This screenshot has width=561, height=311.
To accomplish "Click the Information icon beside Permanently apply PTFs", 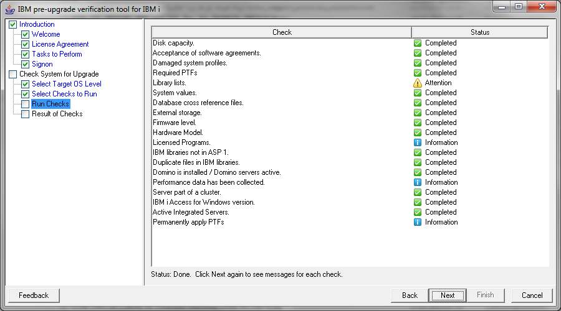I will [418, 222].
